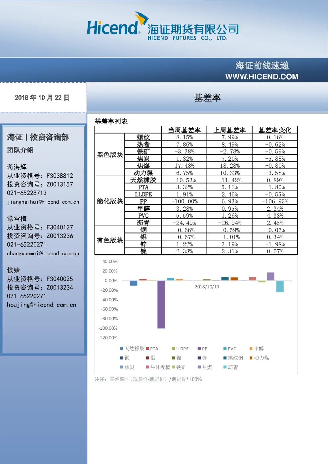Click the -100.00% y-axis label
The image size is (328, 464).
pos(108,328)
